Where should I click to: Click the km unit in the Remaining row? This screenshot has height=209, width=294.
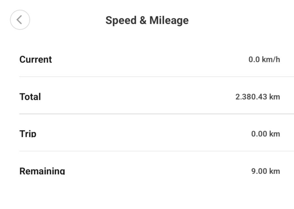(274, 171)
